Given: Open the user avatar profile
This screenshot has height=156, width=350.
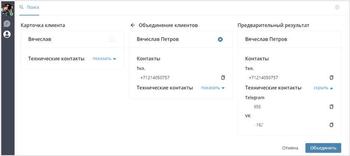Looking at the screenshot, I should tap(7, 9).
